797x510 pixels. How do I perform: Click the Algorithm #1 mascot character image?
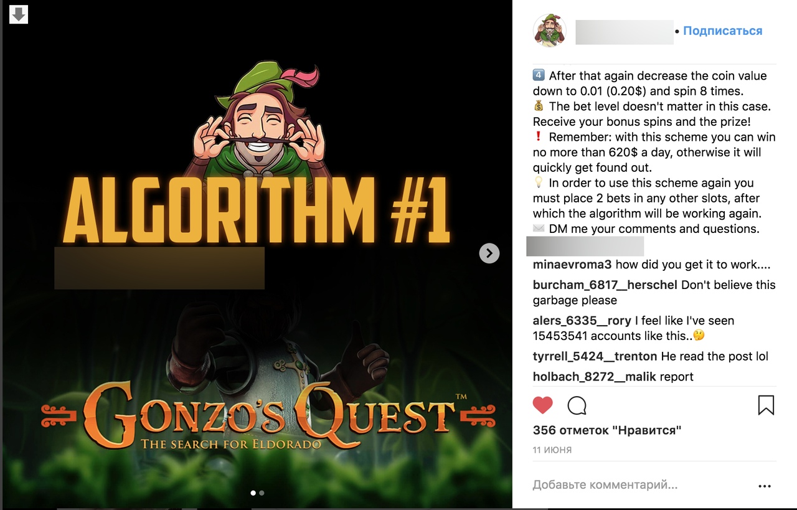(259, 122)
